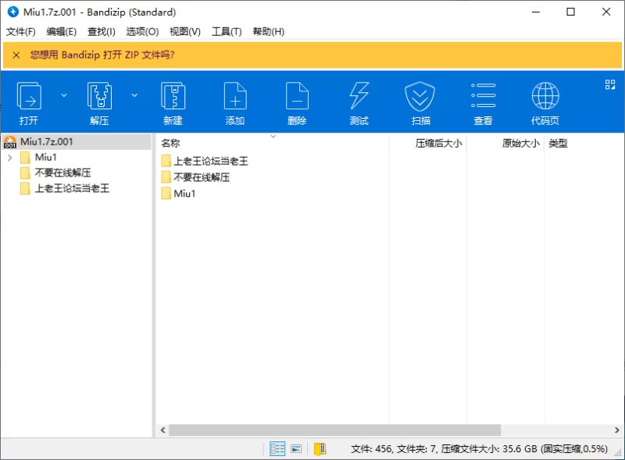
Task: Switch to thumbnail image view icon
Action: pyautogui.click(x=296, y=449)
